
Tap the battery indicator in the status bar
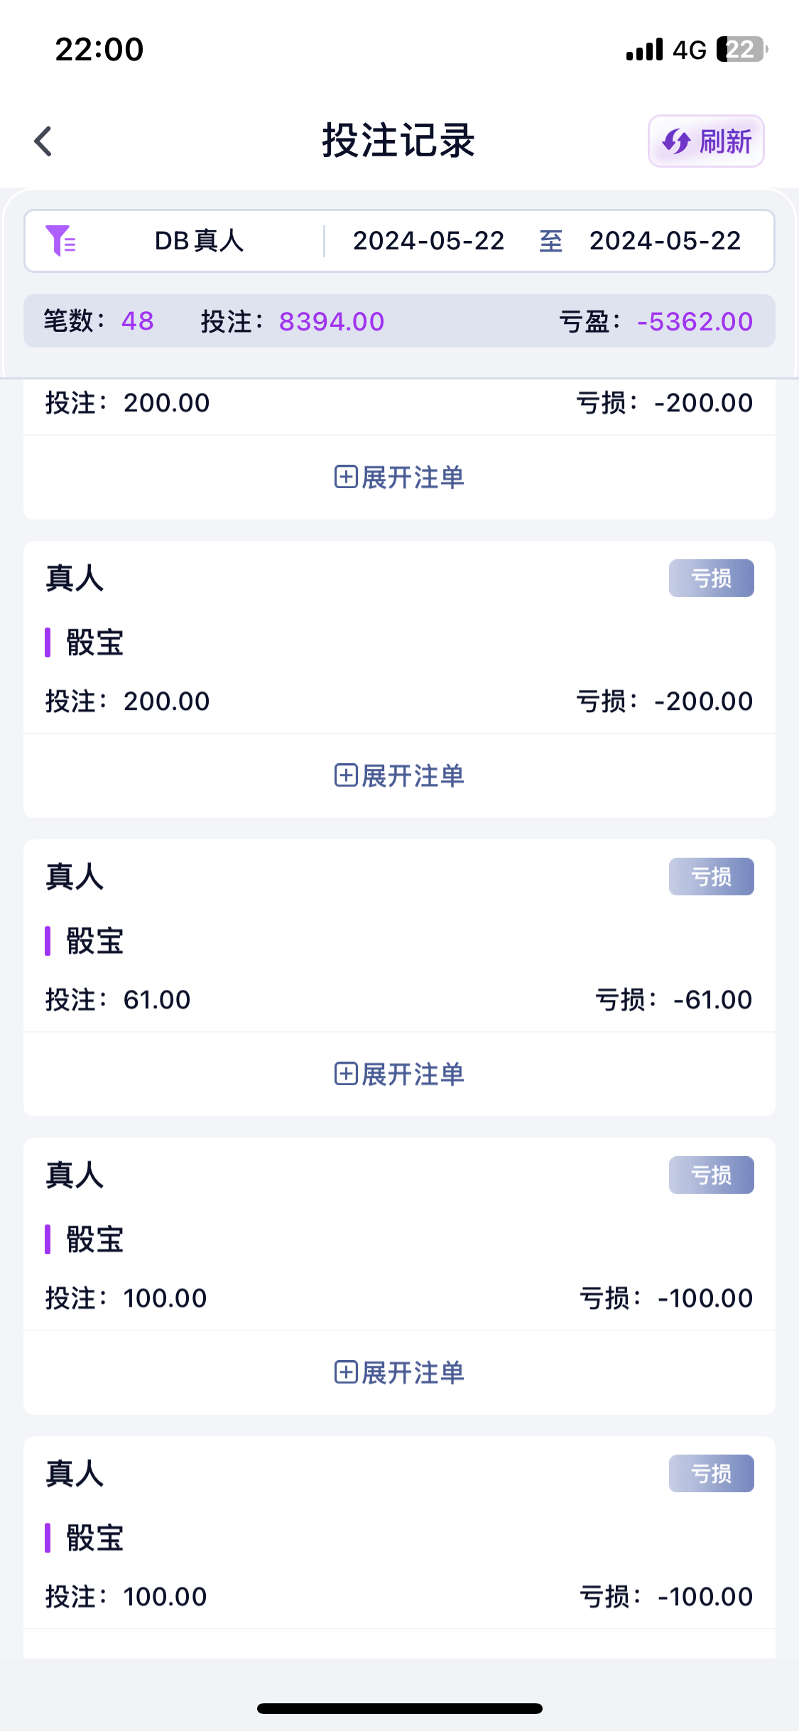741,50
